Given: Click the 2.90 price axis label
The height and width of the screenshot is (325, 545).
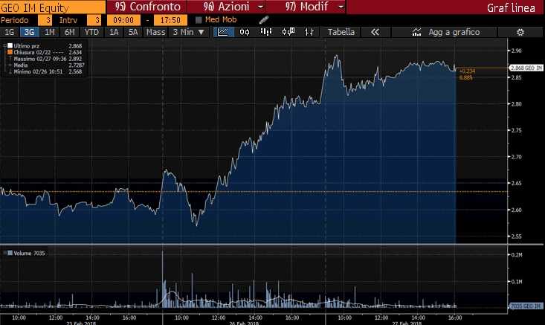Looking at the screenshot, I should coord(516,51).
